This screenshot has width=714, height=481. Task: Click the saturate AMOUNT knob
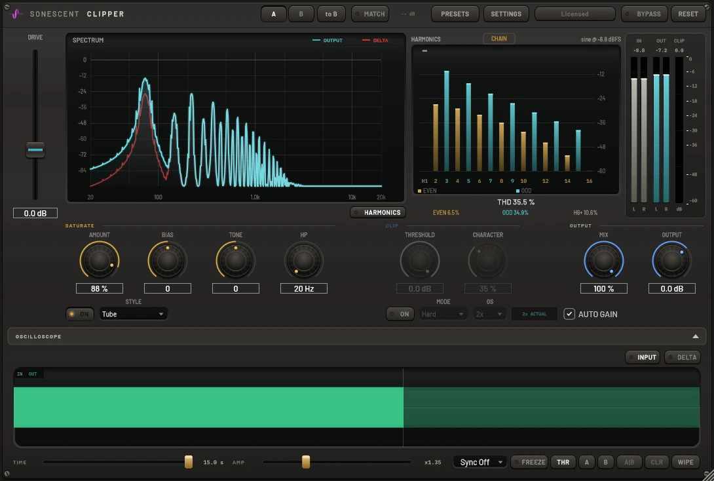[x=100, y=261]
